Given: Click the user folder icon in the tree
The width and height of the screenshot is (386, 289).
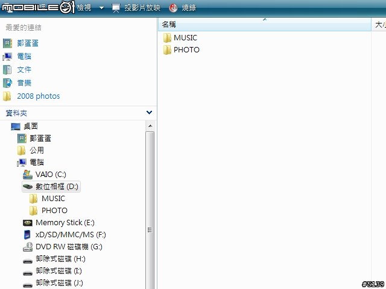Looking at the screenshot, I should click(22, 138).
